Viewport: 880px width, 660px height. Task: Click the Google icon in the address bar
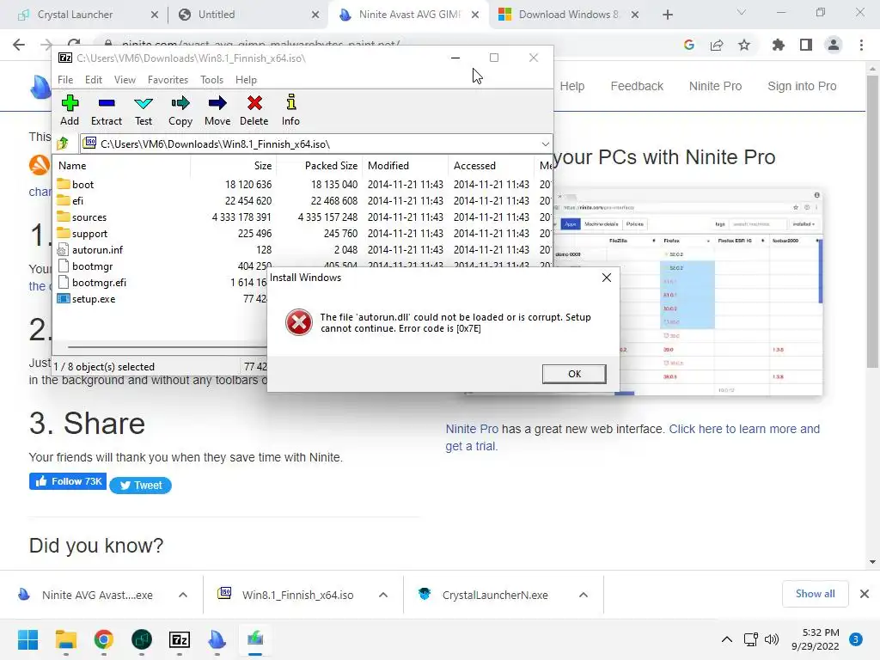point(688,45)
